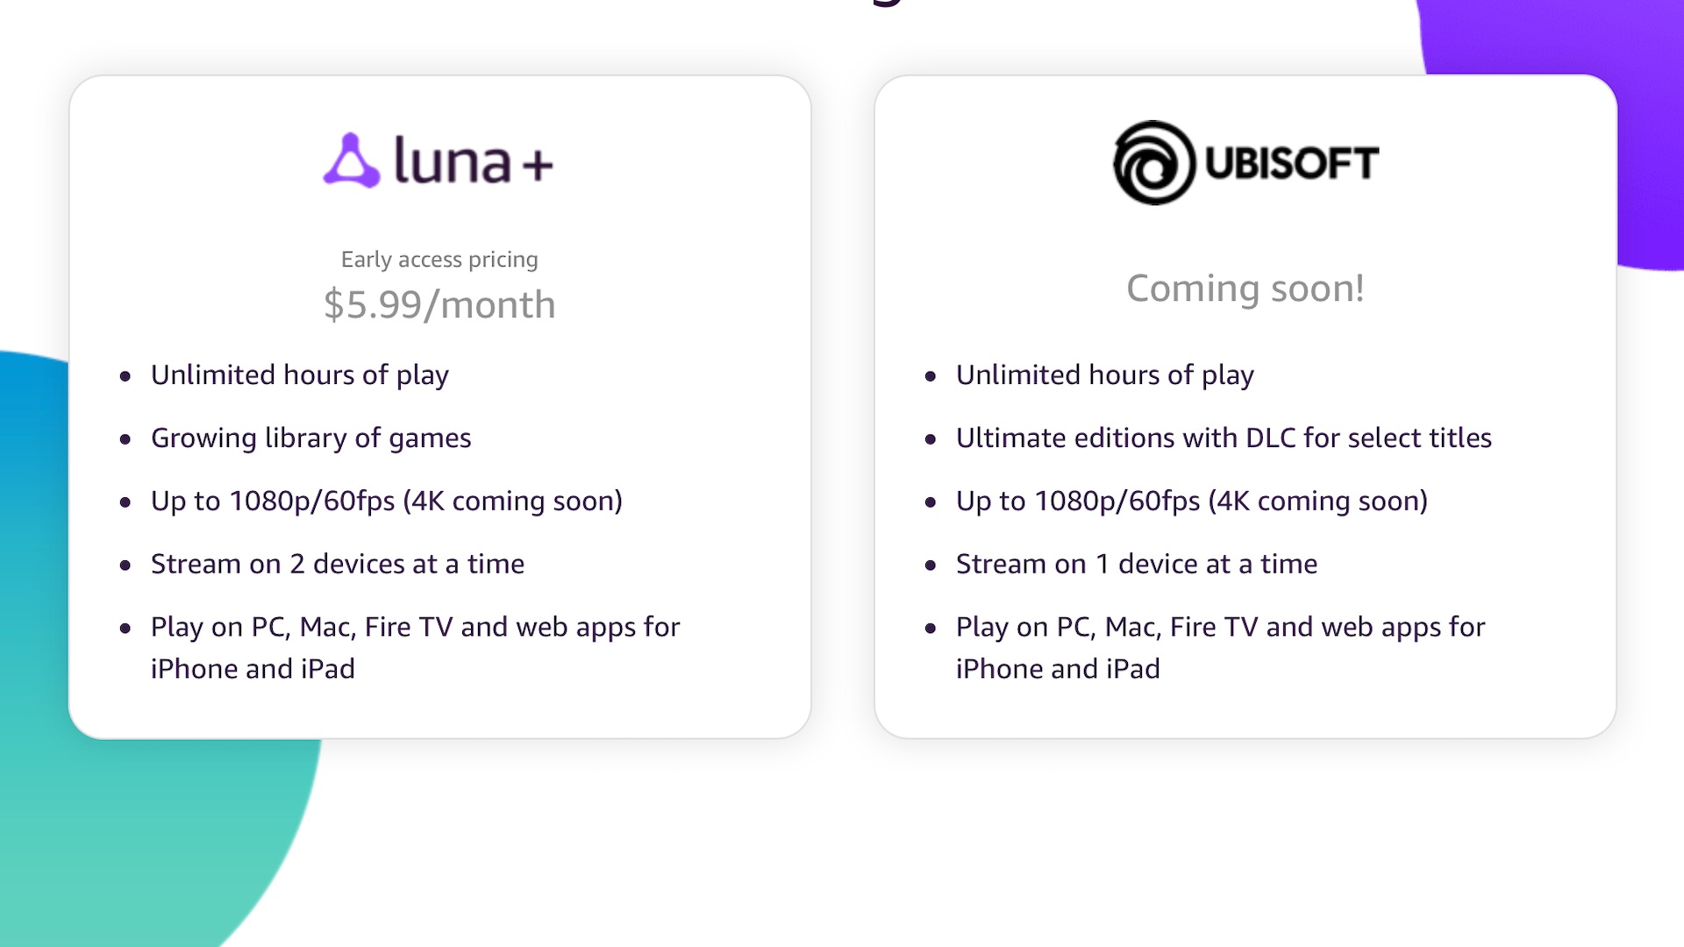Select Stream on 1 device item
This screenshot has width=1684, height=947.
1137,564
